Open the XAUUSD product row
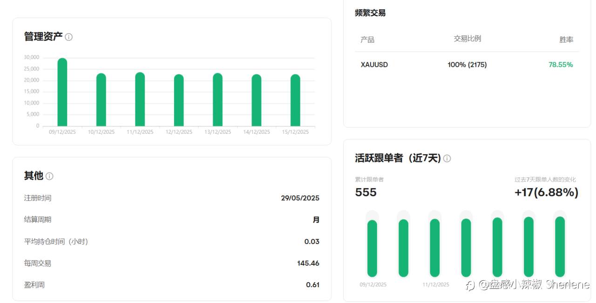 467,65
